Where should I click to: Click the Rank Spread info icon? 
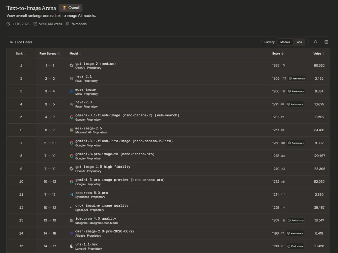[x=59, y=54]
